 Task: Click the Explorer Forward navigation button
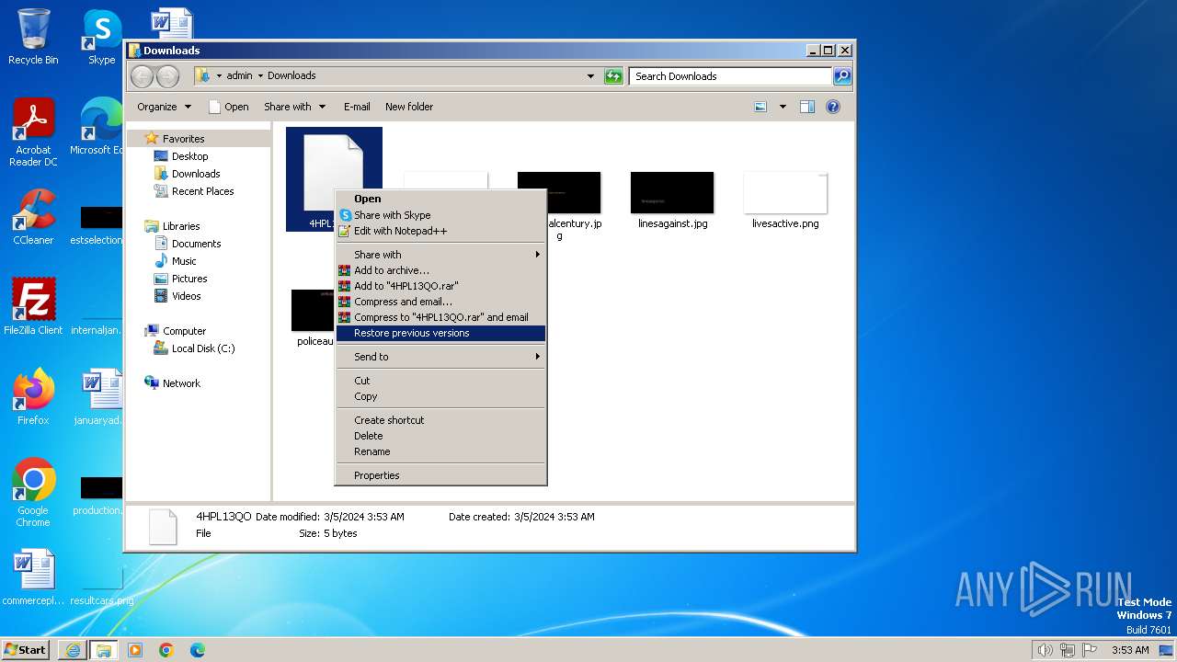[167, 76]
